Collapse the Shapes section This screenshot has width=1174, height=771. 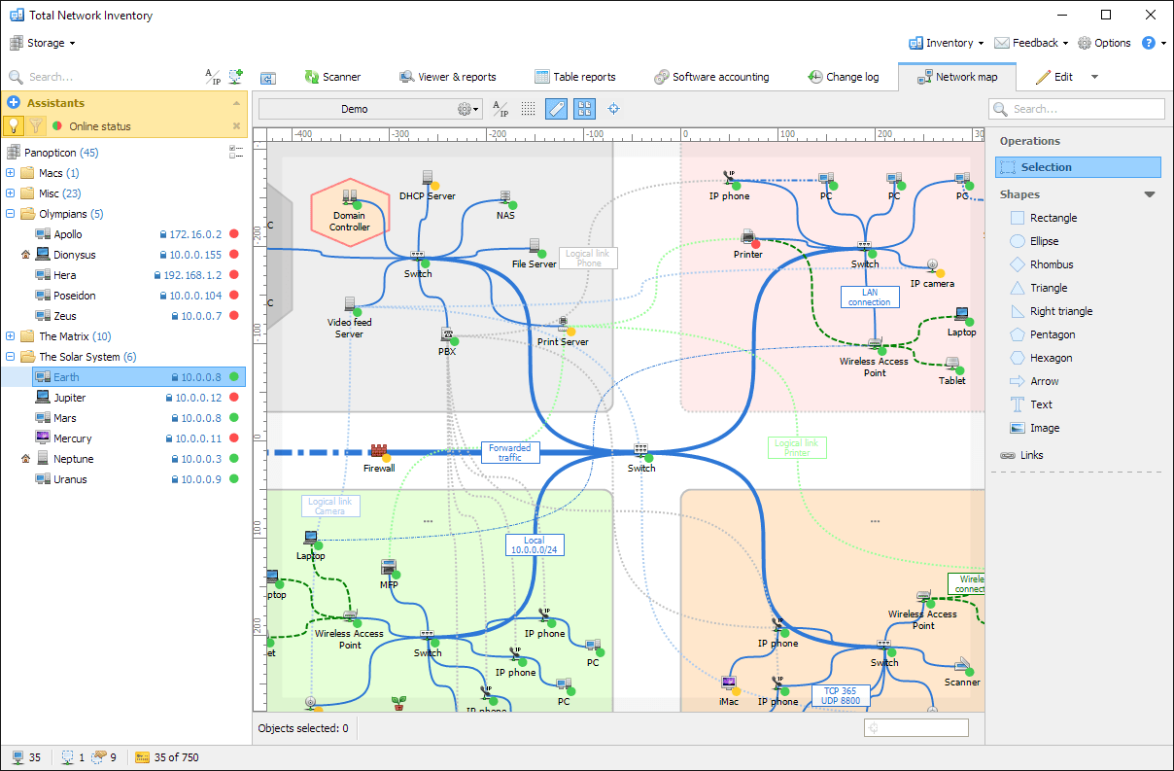1150,193
